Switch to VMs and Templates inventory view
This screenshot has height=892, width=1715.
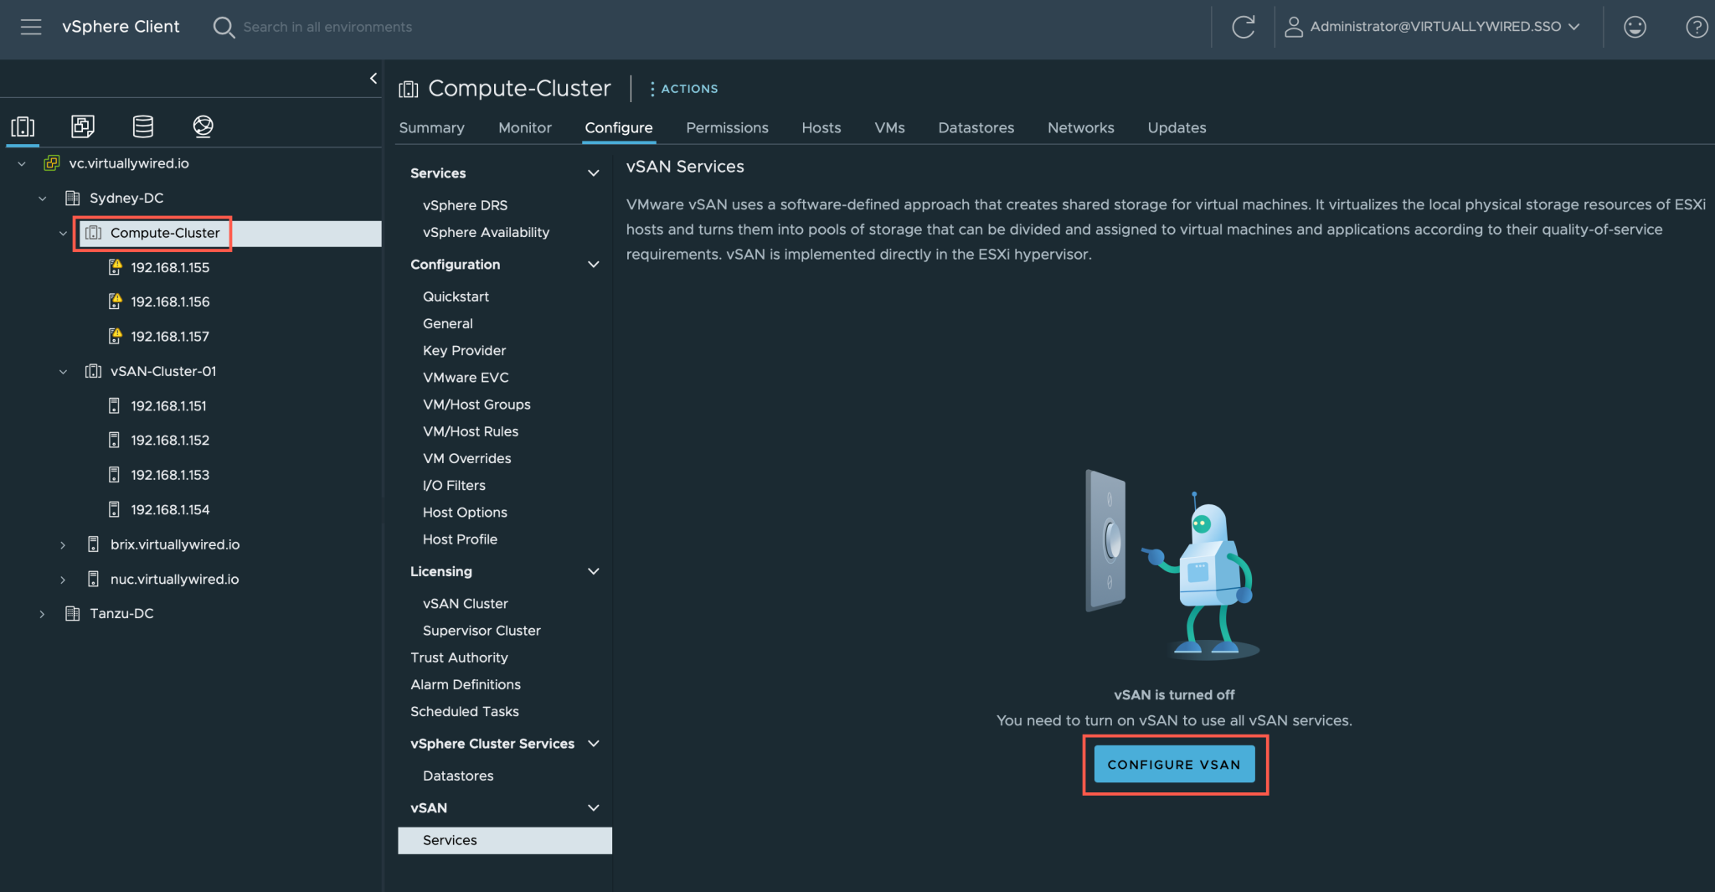coord(83,126)
